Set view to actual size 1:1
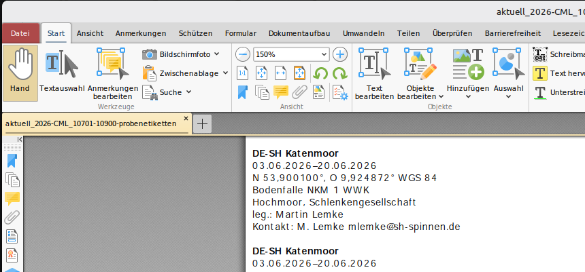This screenshot has height=272, width=585. 243,73
